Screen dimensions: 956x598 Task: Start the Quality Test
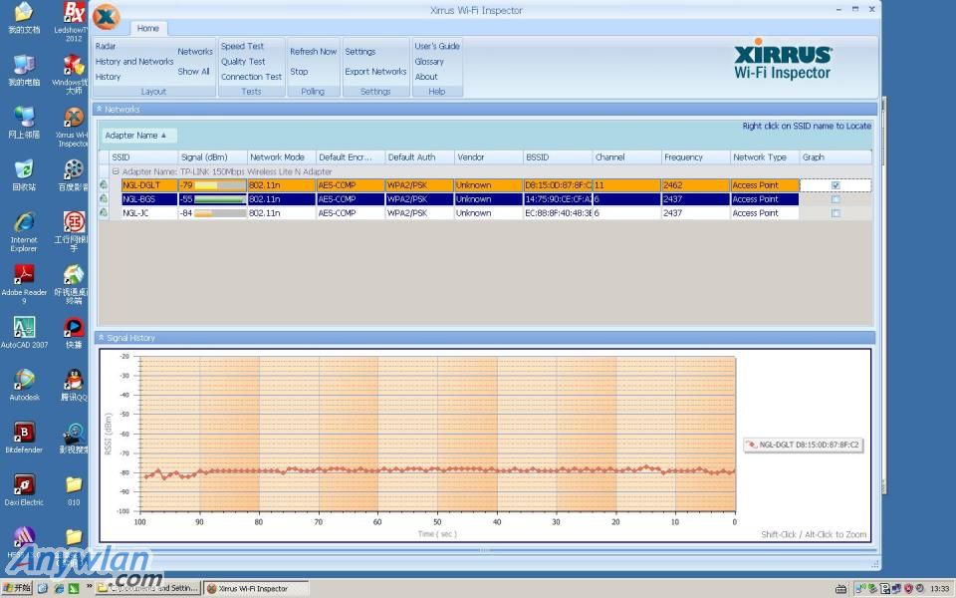pos(243,62)
